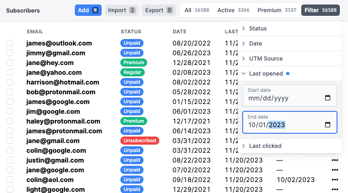Click the three-dot menu in colin@aol.com row
The width and height of the screenshot is (348, 193).
335,180
